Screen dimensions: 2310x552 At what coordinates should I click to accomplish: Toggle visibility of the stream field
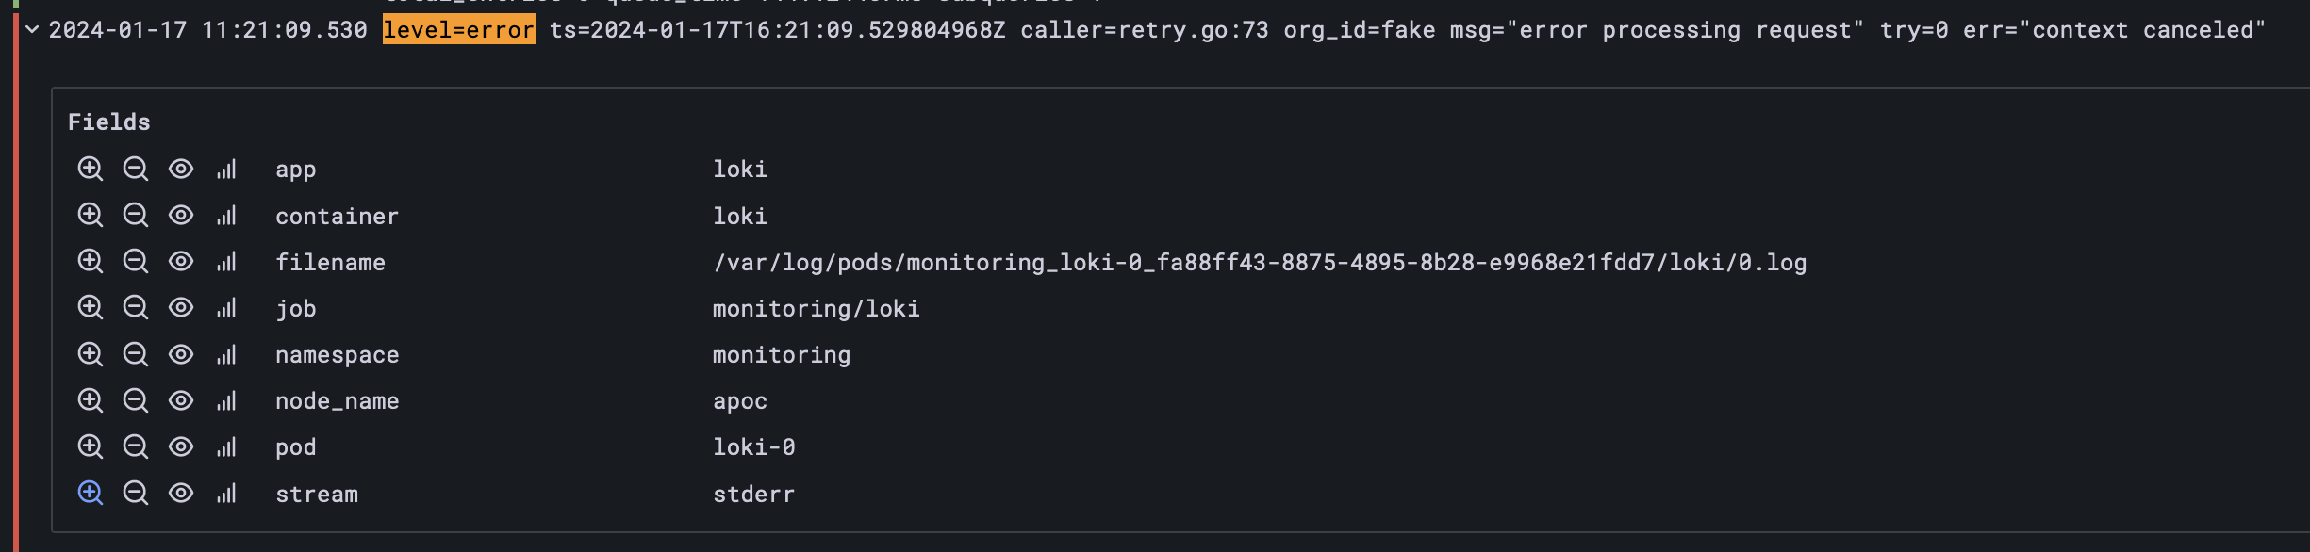(179, 493)
